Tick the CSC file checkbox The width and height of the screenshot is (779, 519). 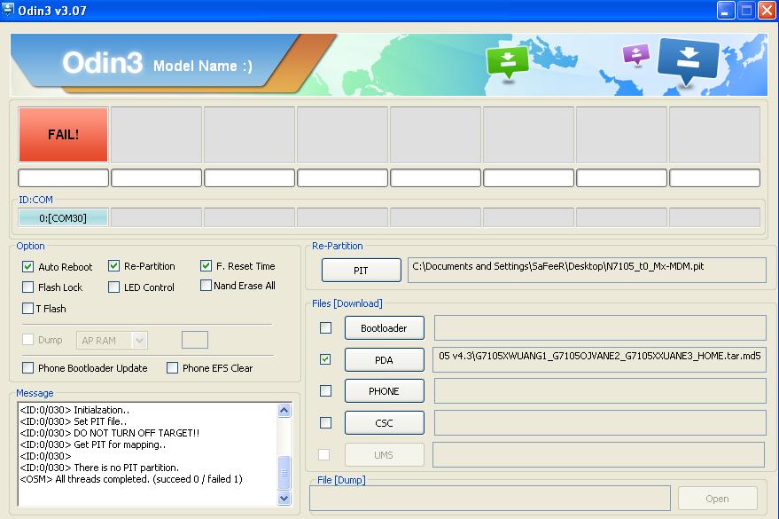(x=325, y=422)
